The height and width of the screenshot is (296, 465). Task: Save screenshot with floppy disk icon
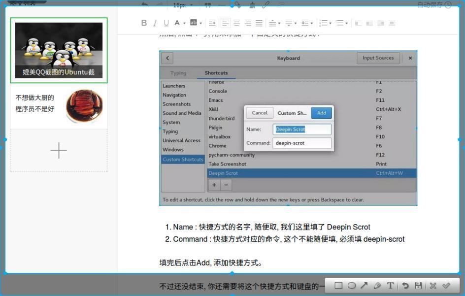point(418,286)
